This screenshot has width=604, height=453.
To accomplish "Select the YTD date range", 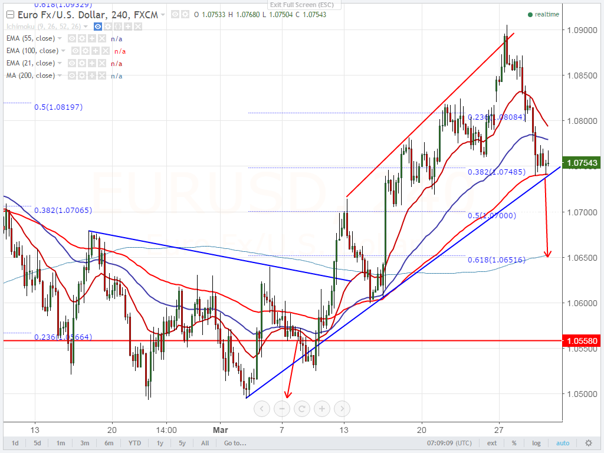I will coord(134,443).
